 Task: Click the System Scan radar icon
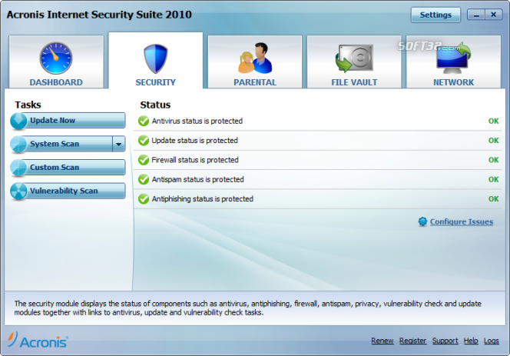(x=18, y=145)
